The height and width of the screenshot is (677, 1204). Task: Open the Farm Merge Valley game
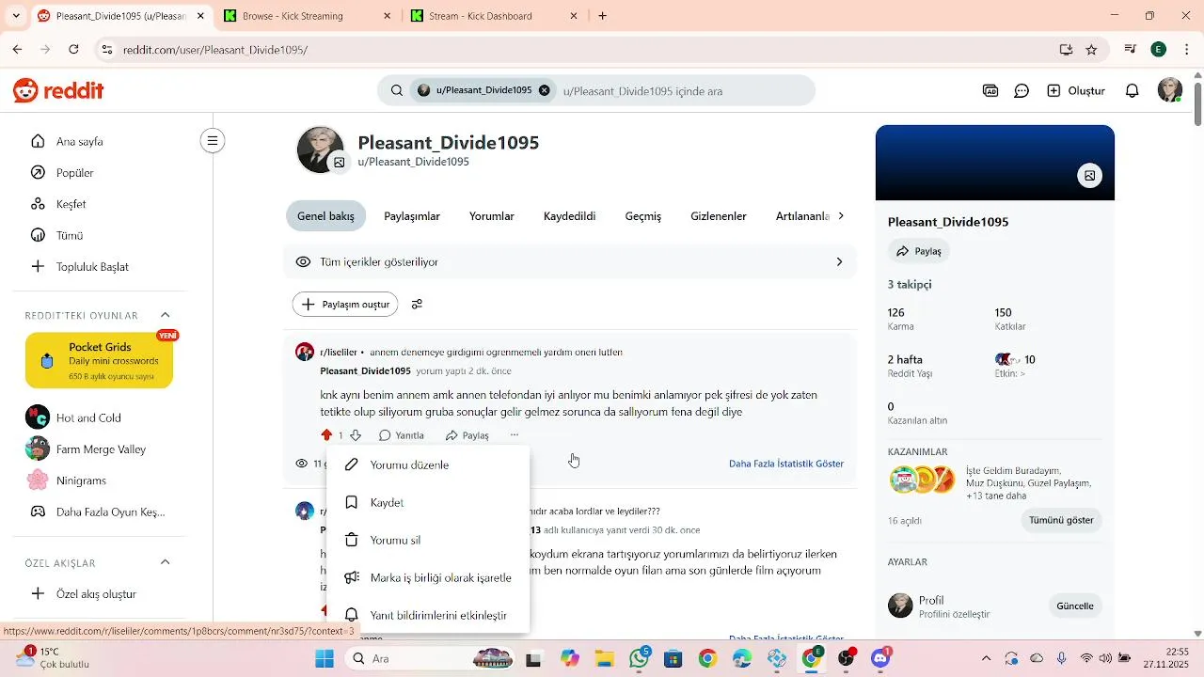point(100,449)
